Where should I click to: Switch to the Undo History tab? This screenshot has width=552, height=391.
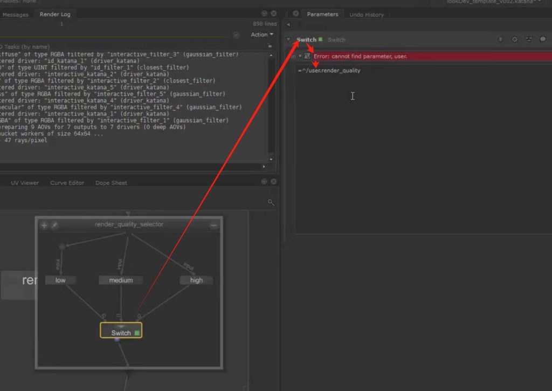pyautogui.click(x=367, y=15)
